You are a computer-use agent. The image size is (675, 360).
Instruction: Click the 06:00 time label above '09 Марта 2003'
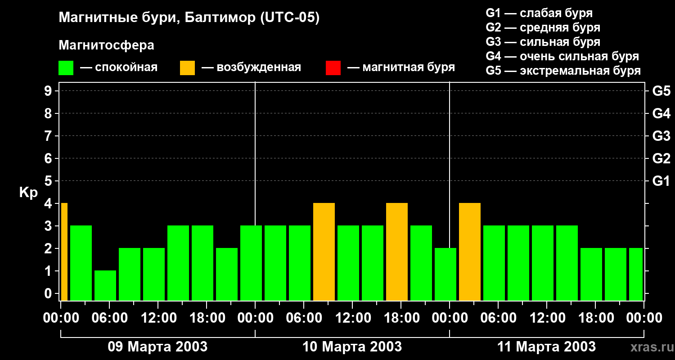tap(109, 318)
